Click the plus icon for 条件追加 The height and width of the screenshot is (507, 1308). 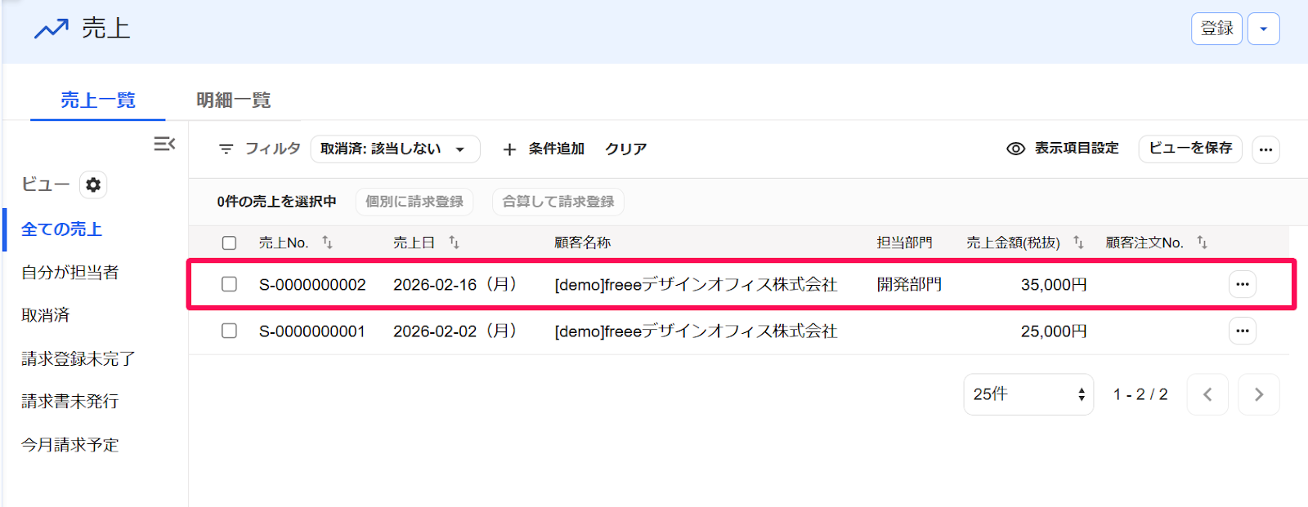pos(509,149)
